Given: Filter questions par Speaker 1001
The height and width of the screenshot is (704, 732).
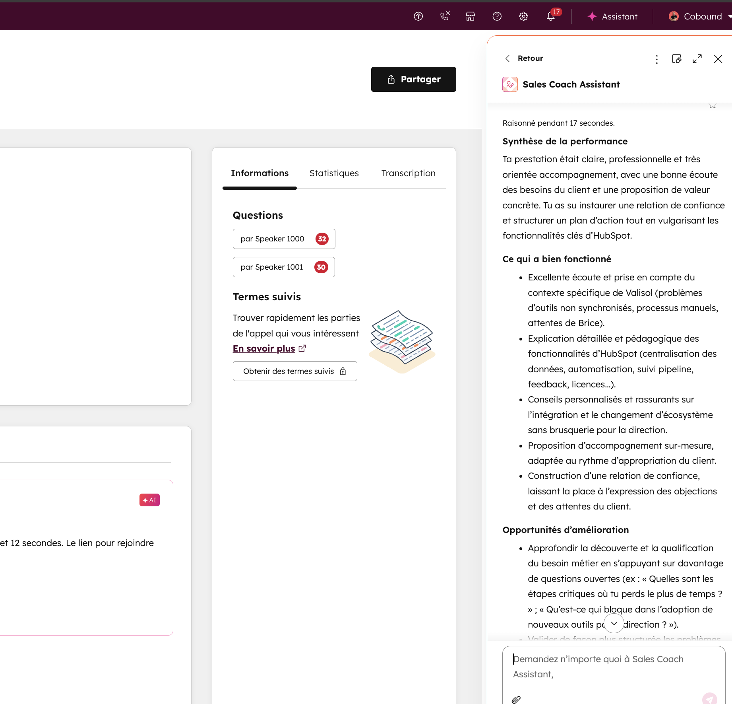Looking at the screenshot, I should coord(283,267).
